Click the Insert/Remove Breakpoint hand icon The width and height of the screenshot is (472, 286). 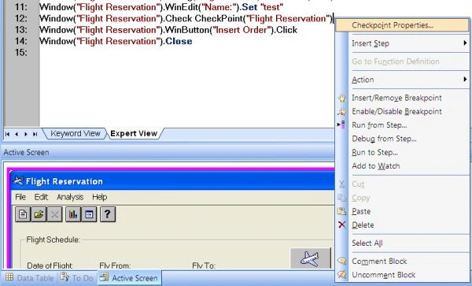(342, 98)
